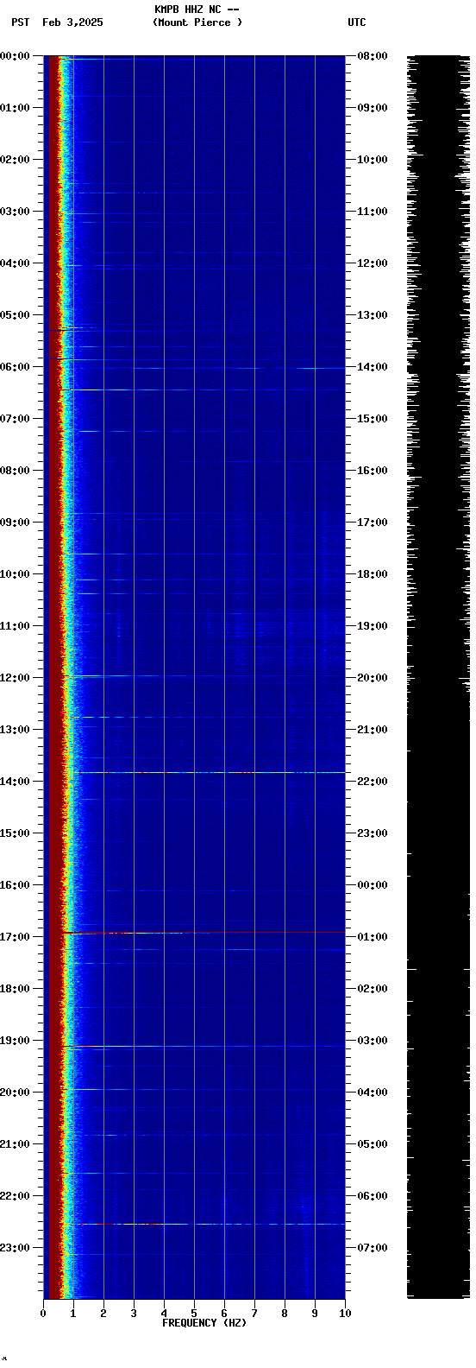Click the "PST" timezone label
The image size is (476, 1368).
pos(21,22)
